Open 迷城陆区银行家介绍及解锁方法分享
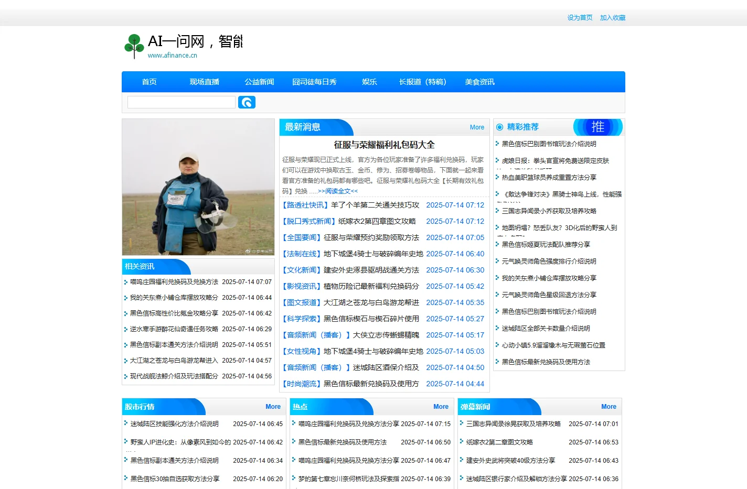The width and height of the screenshot is (747, 489). pyautogui.click(x=517, y=479)
